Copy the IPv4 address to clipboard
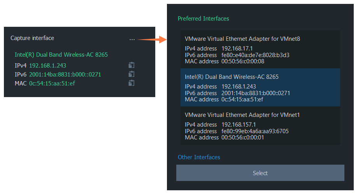358x193 pixels. 131,65
